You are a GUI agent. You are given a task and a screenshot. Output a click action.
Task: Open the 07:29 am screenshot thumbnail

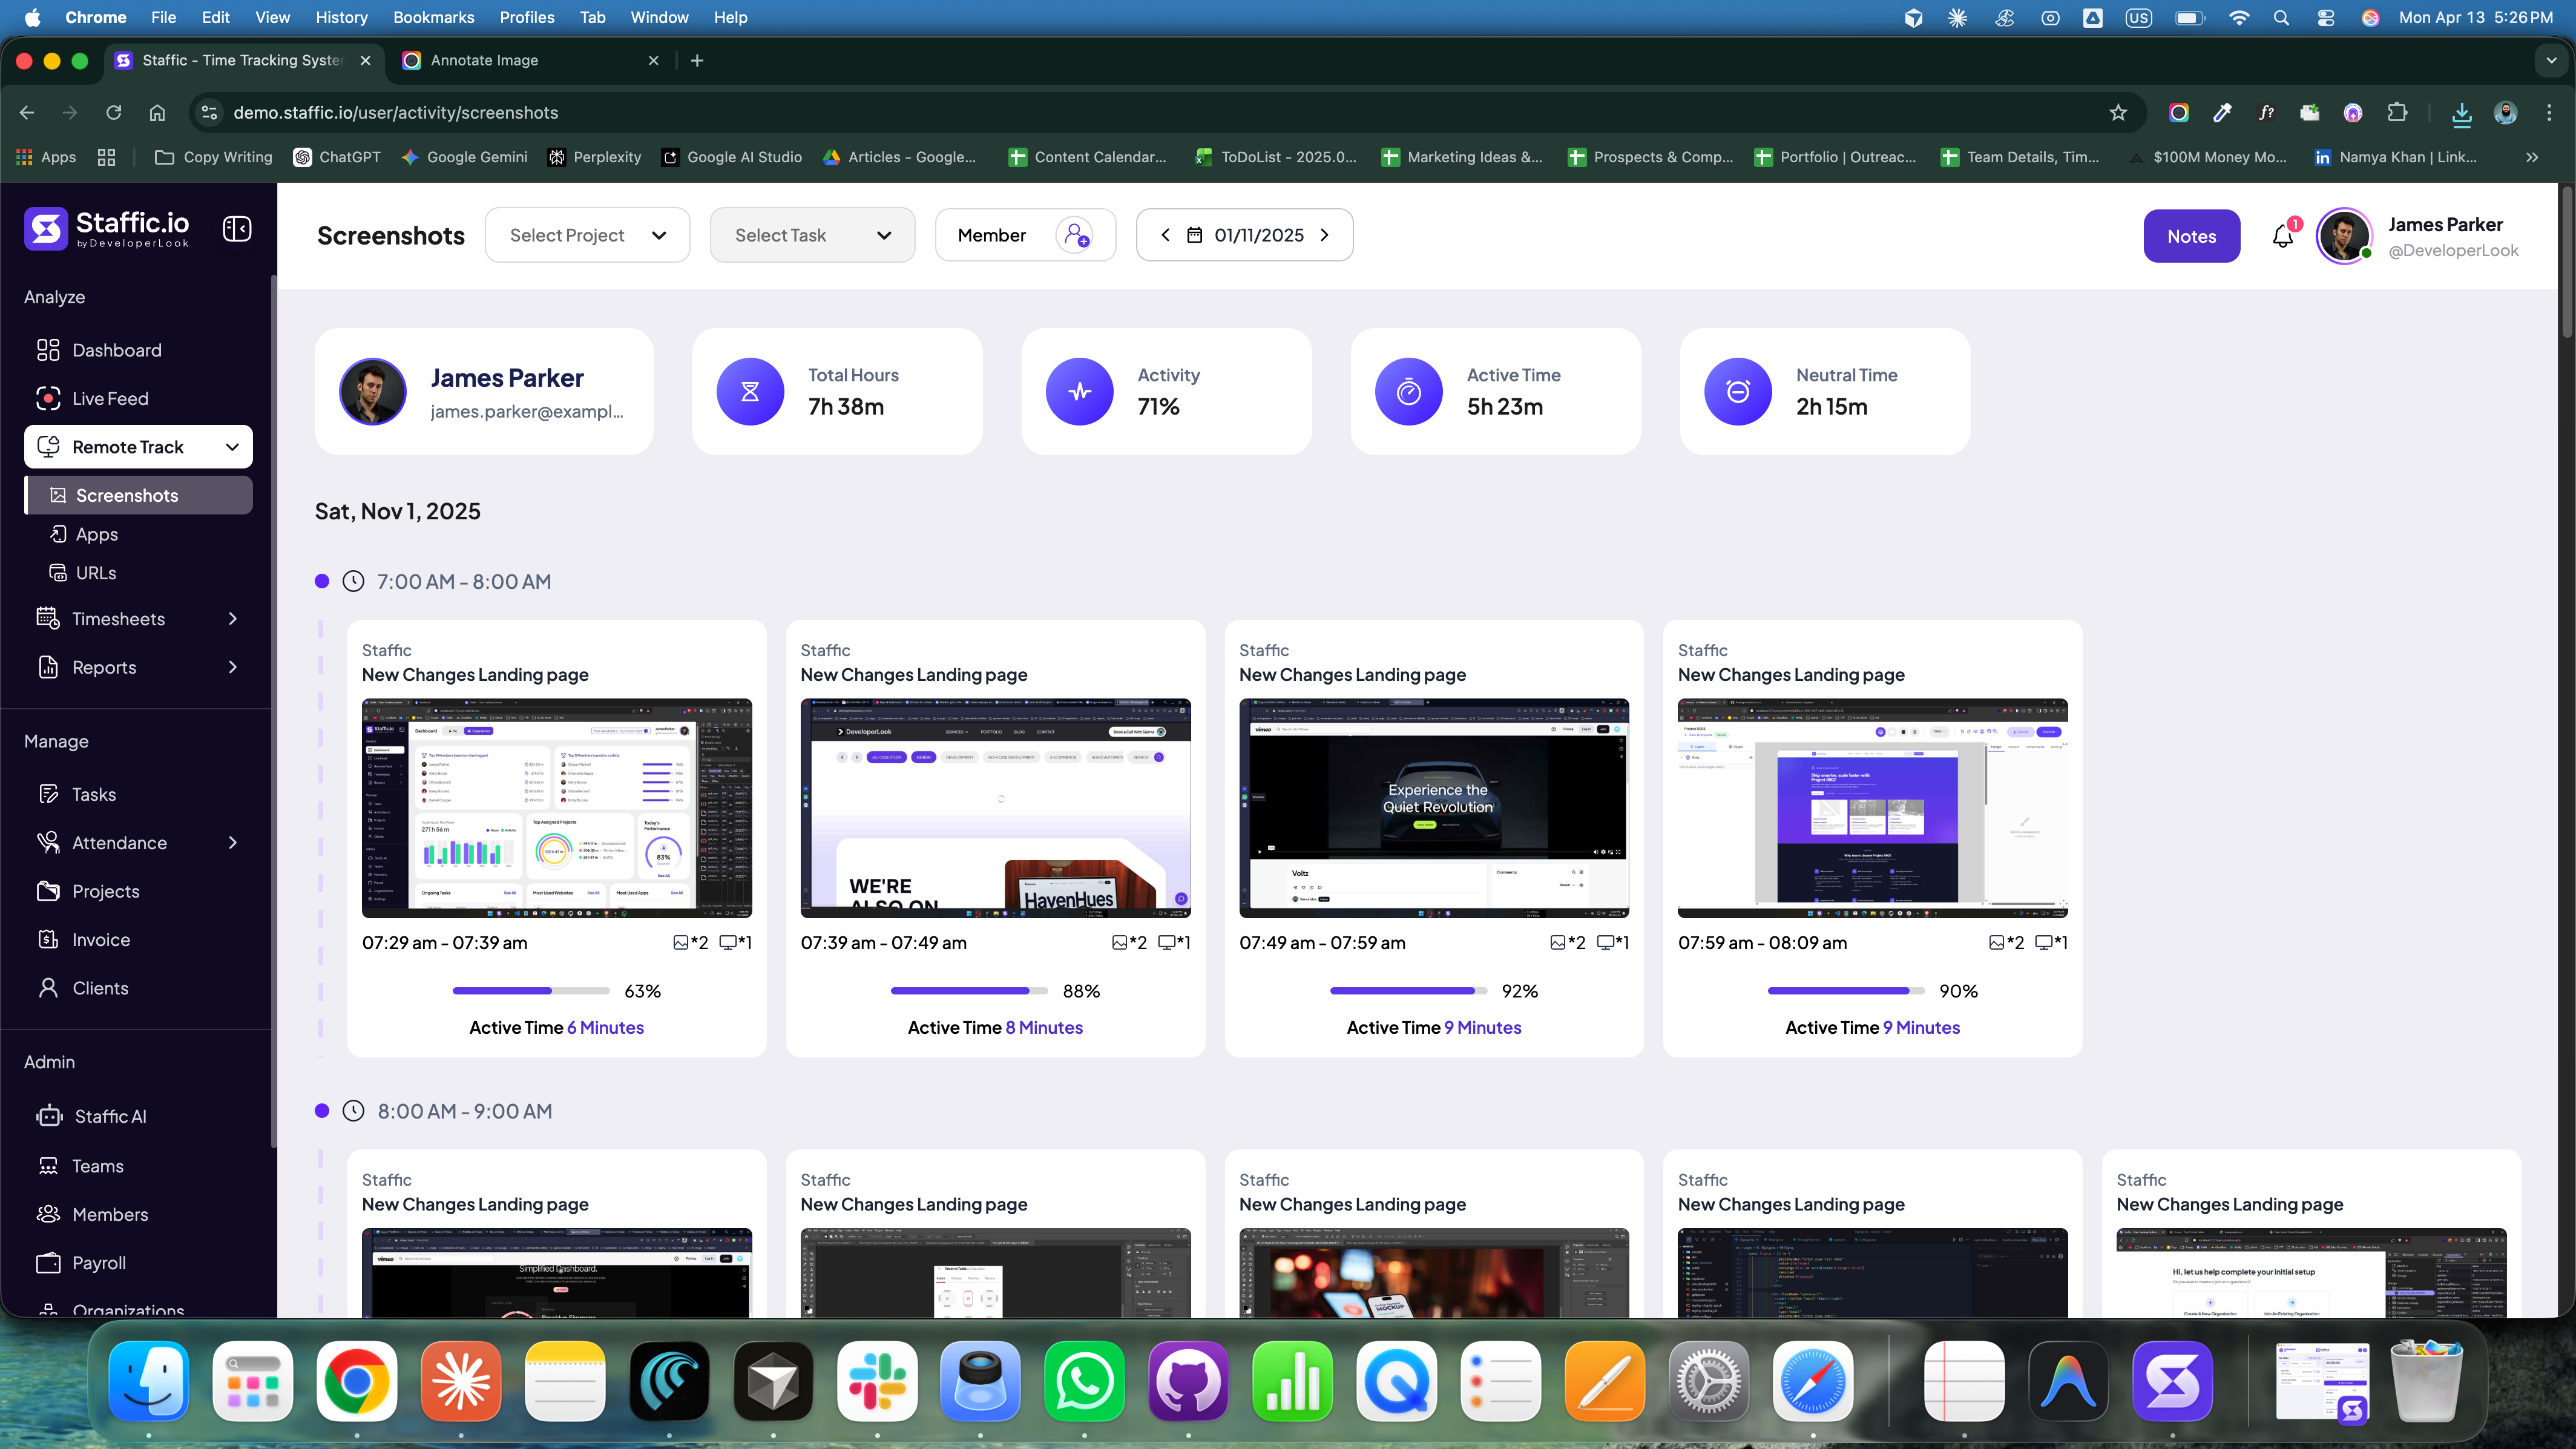click(x=557, y=808)
